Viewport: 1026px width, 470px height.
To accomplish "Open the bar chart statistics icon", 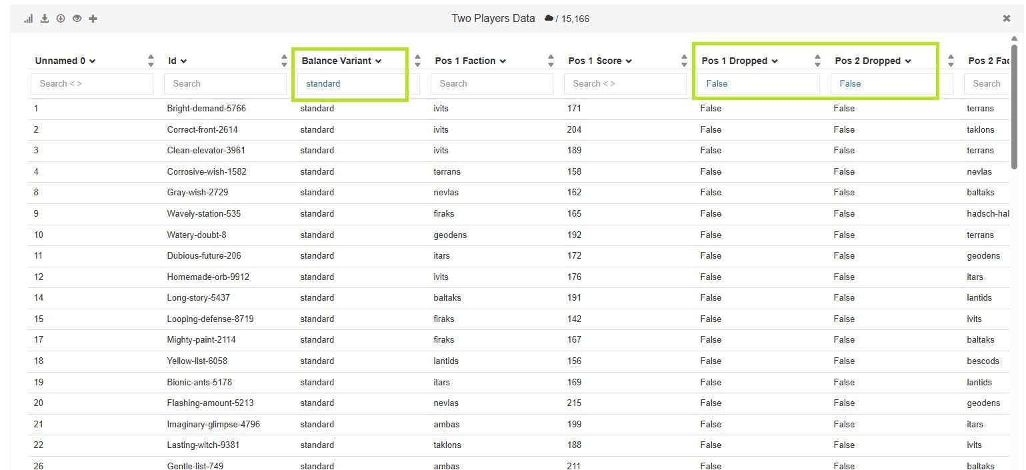I will pyautogui.click(x=29, y=19).
